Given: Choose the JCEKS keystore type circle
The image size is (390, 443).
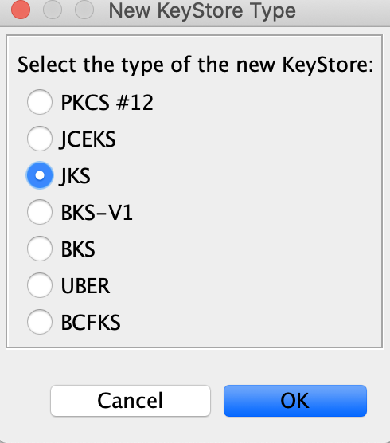Looking at the screenshot, I should click(x=40, y=139).
